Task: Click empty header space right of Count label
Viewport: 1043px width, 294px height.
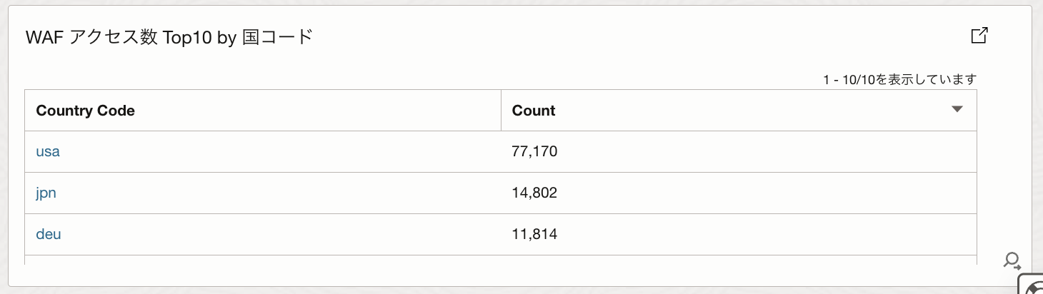Action: coord(750,111)
